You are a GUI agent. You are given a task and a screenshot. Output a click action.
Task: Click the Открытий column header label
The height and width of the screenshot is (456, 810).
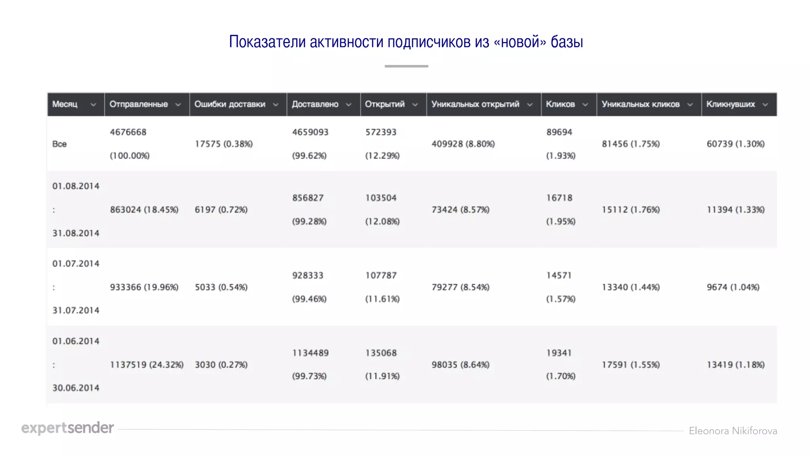(x=385, y=104)
